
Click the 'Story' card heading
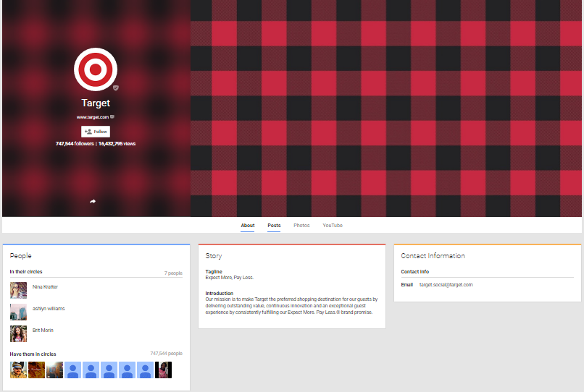coord(214,256)
